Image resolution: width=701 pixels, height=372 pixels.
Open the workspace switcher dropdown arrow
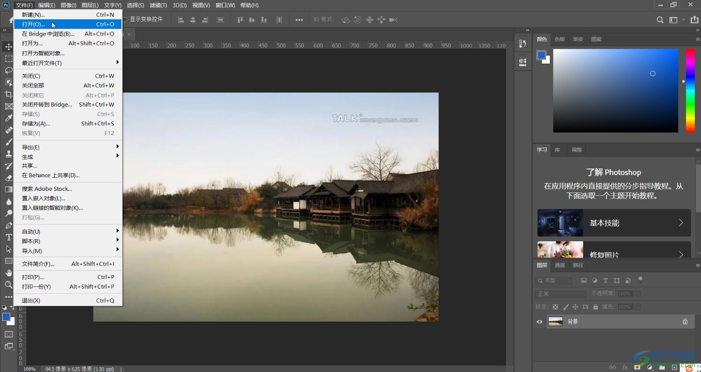[x=683, y=20]
